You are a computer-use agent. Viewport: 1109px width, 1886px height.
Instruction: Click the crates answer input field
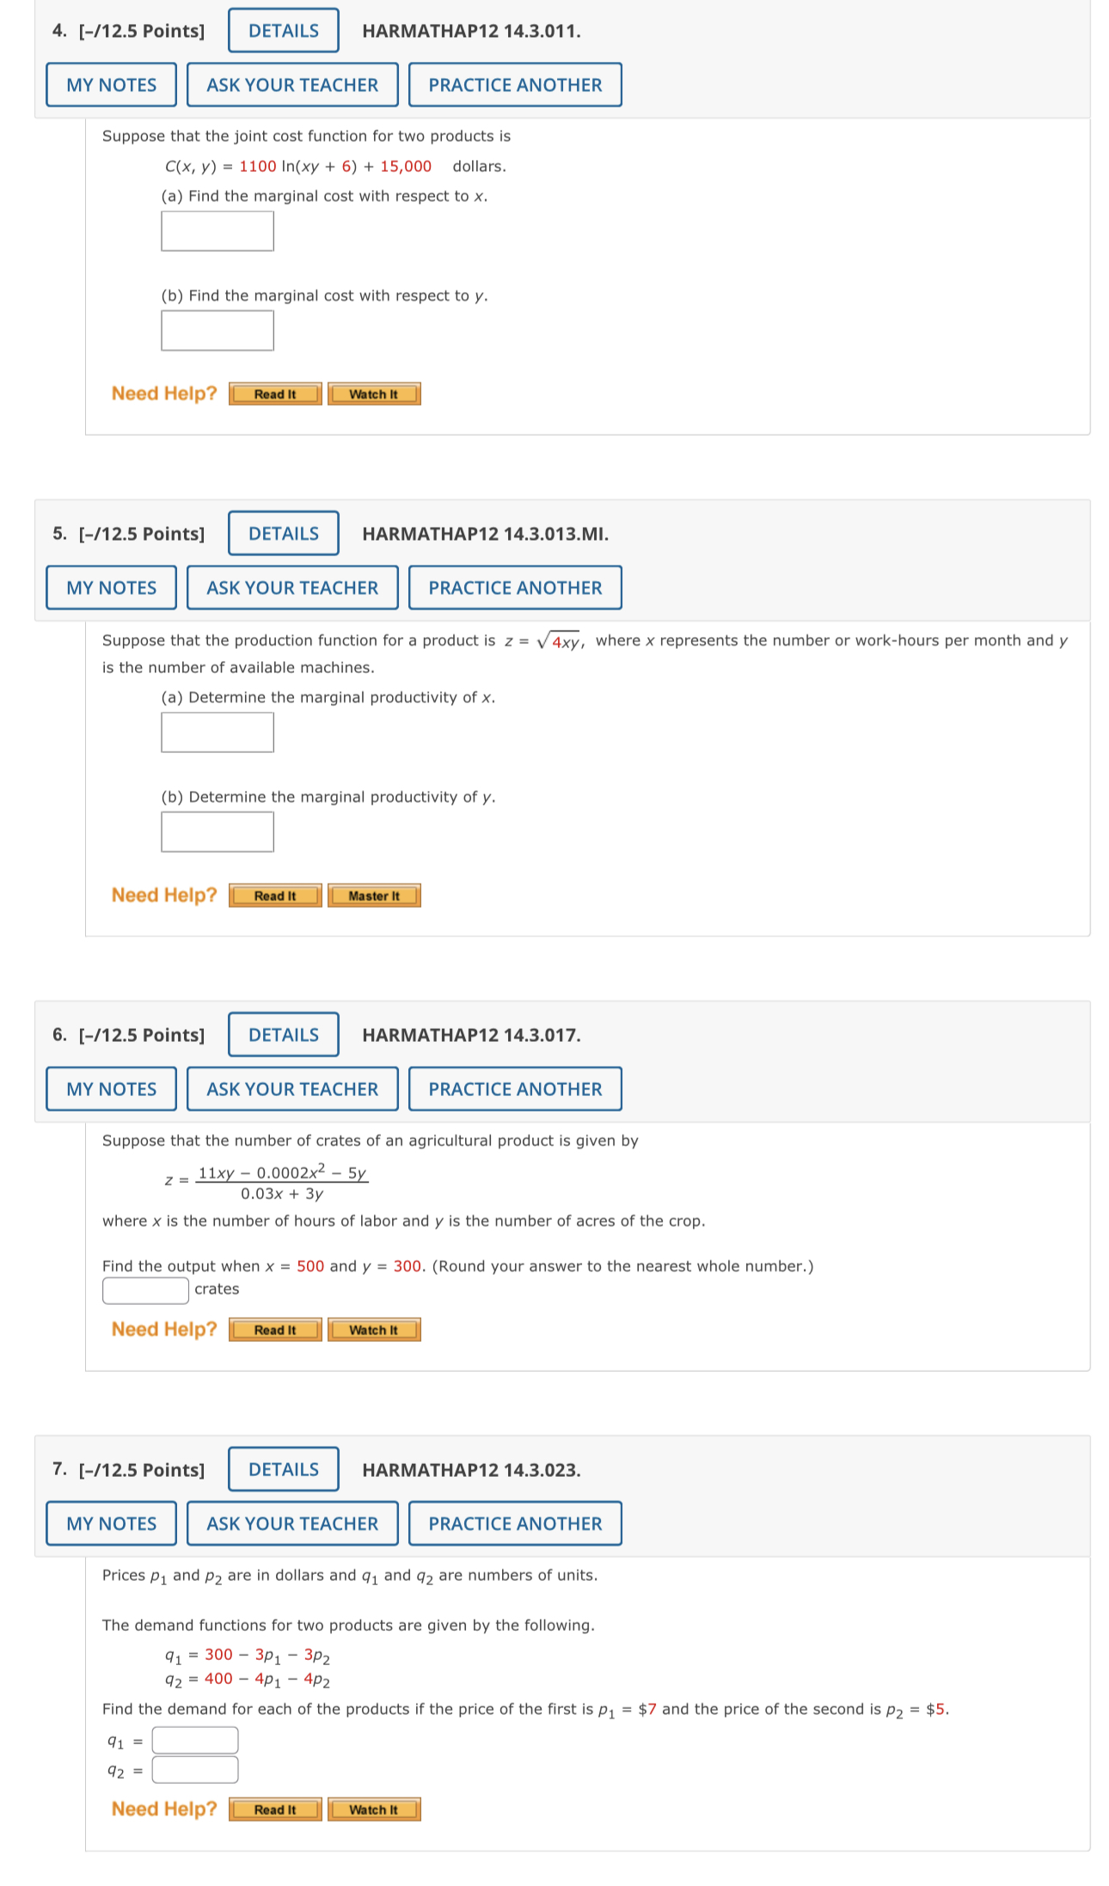tap(144, 1289)
